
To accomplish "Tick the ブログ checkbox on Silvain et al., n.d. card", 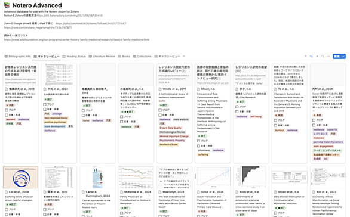I will coord(275,213).
